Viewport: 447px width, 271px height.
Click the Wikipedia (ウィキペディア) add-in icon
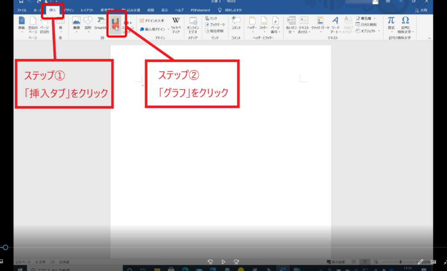tap(176, 23)
